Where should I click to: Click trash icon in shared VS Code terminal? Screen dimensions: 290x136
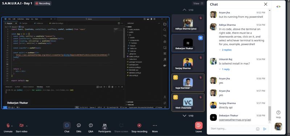click(x=112, y=87)
